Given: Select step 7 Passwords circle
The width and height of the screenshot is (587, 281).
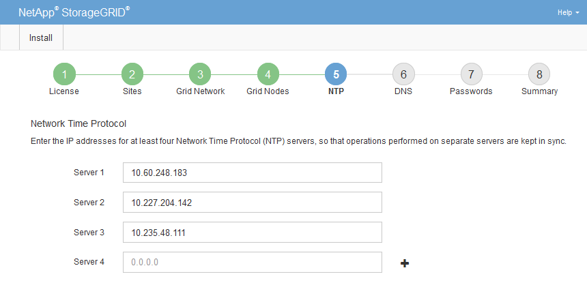Looking at the screenshot, I should pos(471,74).
